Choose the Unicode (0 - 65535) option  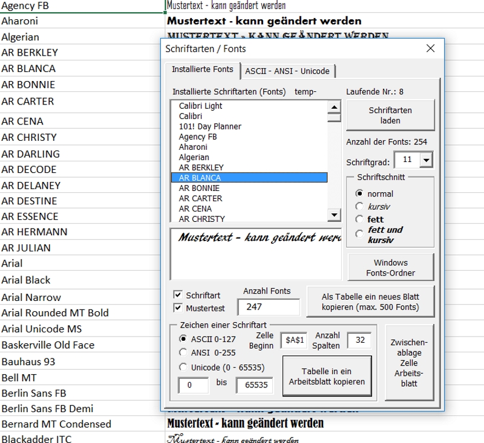click(183, 367)
